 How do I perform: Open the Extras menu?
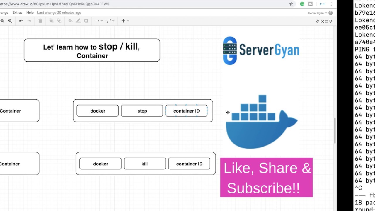(x=17, y=13)
